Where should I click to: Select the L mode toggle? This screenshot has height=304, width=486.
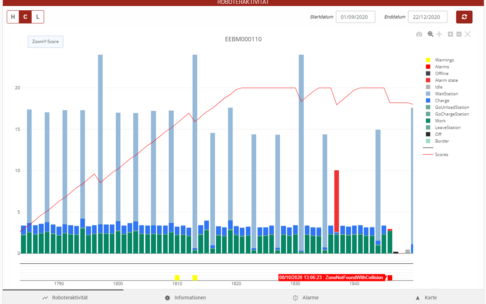tap(38, 17)
